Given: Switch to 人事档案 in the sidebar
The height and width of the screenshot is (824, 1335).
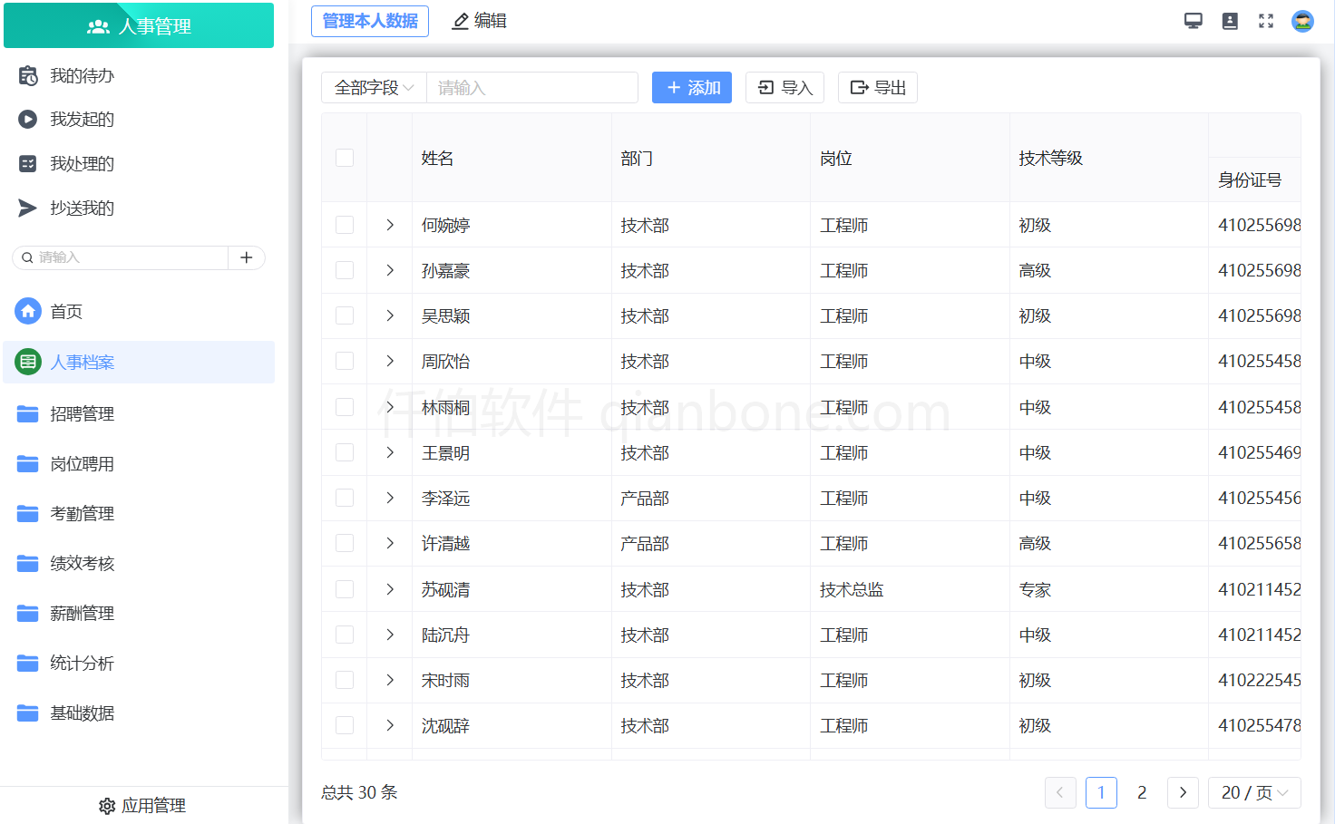Looking at the screenshot, I should pos(82,362).
